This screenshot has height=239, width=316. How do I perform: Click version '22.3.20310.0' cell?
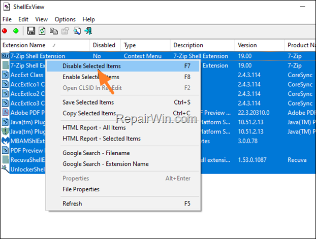tap(254, 113)
